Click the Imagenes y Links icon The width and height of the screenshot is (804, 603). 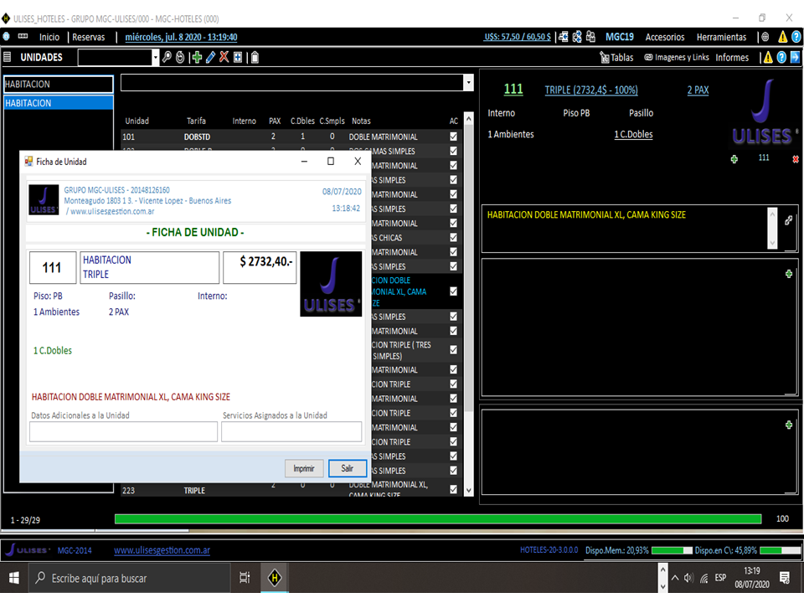click(649, 57)
